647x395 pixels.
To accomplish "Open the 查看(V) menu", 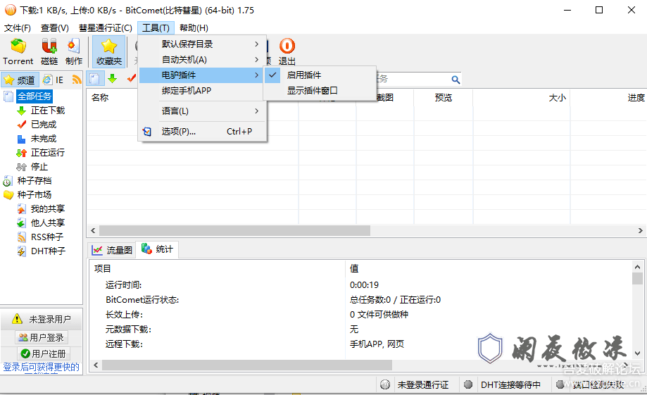I will point(54,28).
